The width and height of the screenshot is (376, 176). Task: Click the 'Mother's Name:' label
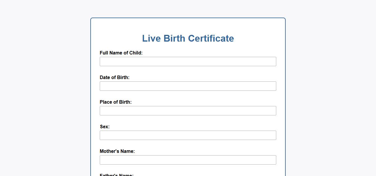pos(117,151)
